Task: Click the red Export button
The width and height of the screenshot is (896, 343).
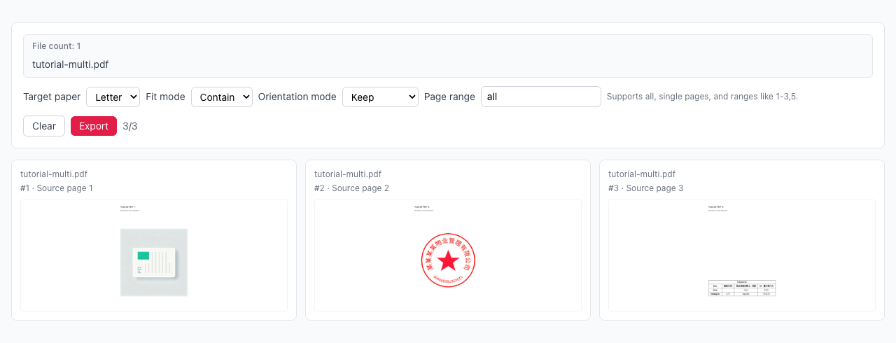Action: 93,126
